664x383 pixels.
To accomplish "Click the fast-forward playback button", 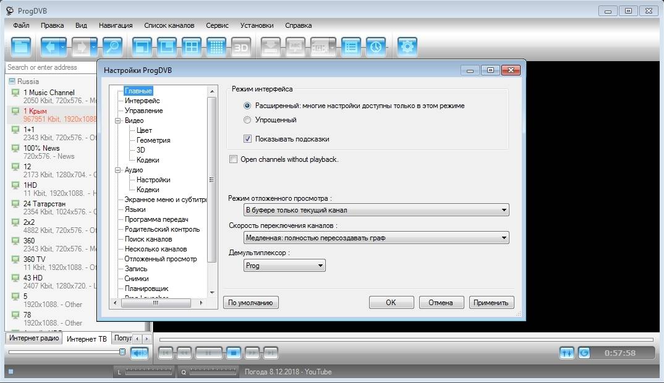I will pos(252,353).
